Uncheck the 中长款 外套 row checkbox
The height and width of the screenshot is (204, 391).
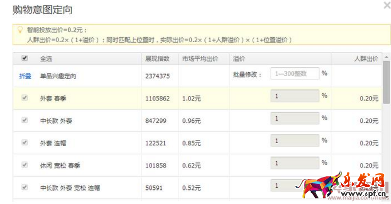point(24,120)
